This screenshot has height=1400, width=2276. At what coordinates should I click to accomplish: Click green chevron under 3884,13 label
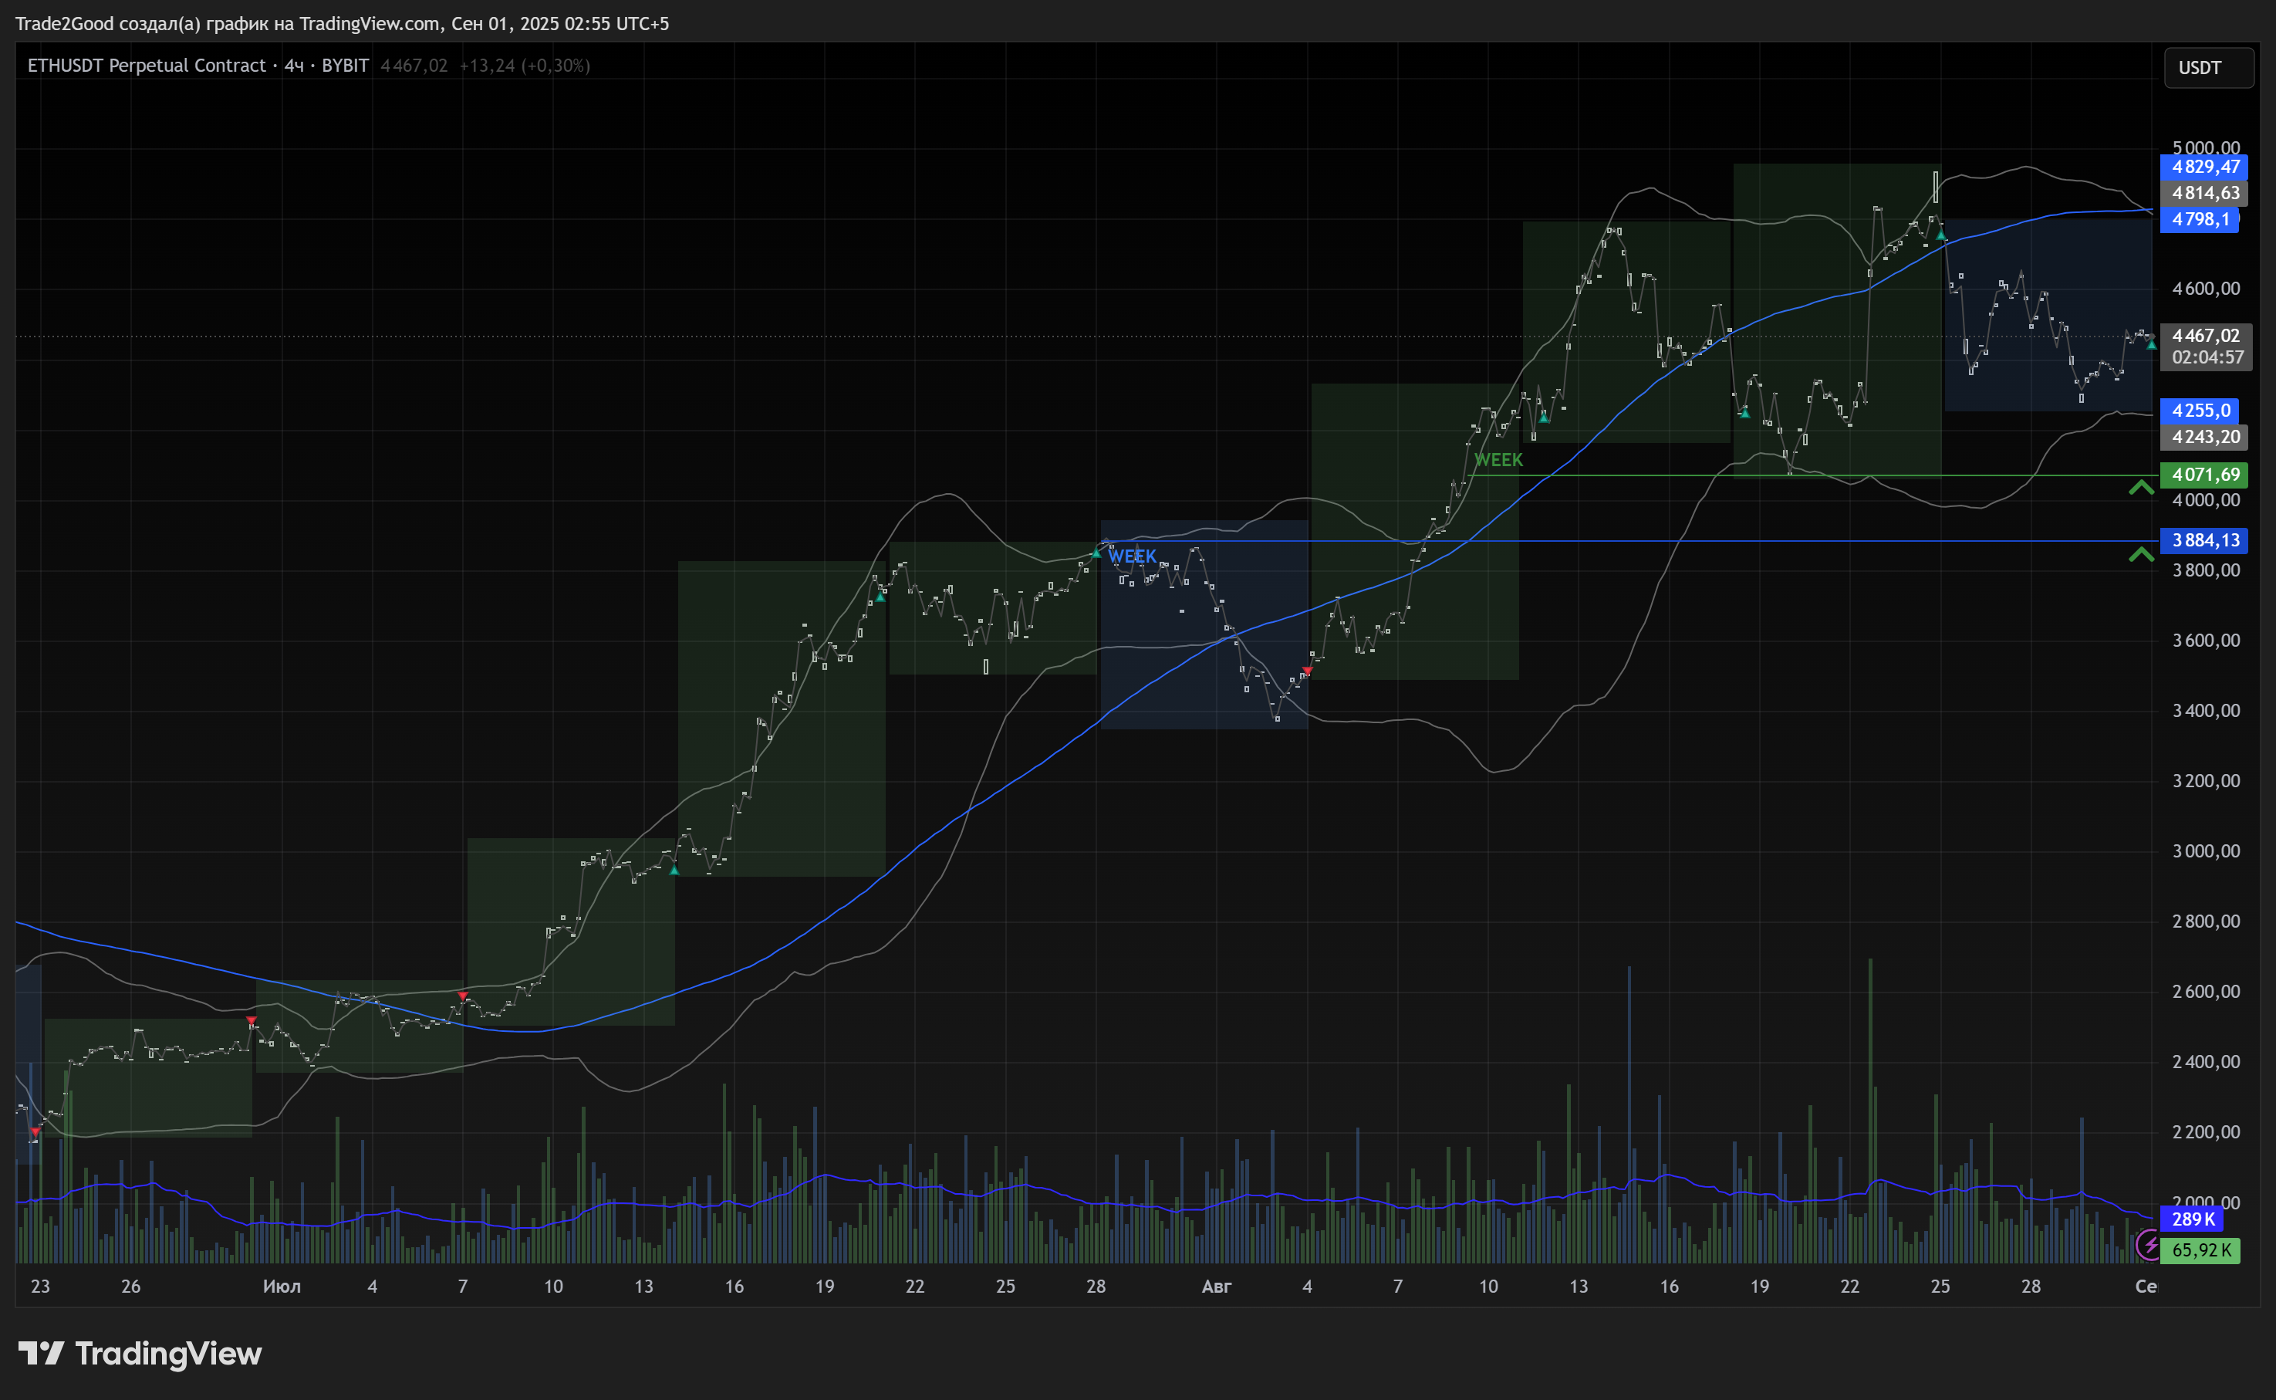tap(2141, 555)
